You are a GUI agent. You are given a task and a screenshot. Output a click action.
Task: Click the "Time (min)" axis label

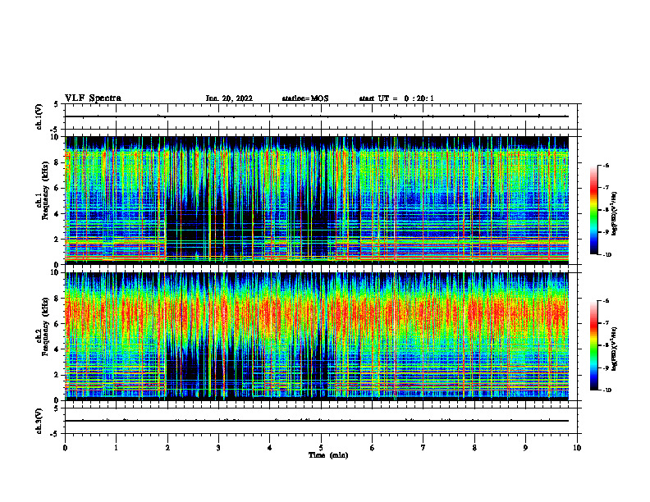(x=328, y=455)
